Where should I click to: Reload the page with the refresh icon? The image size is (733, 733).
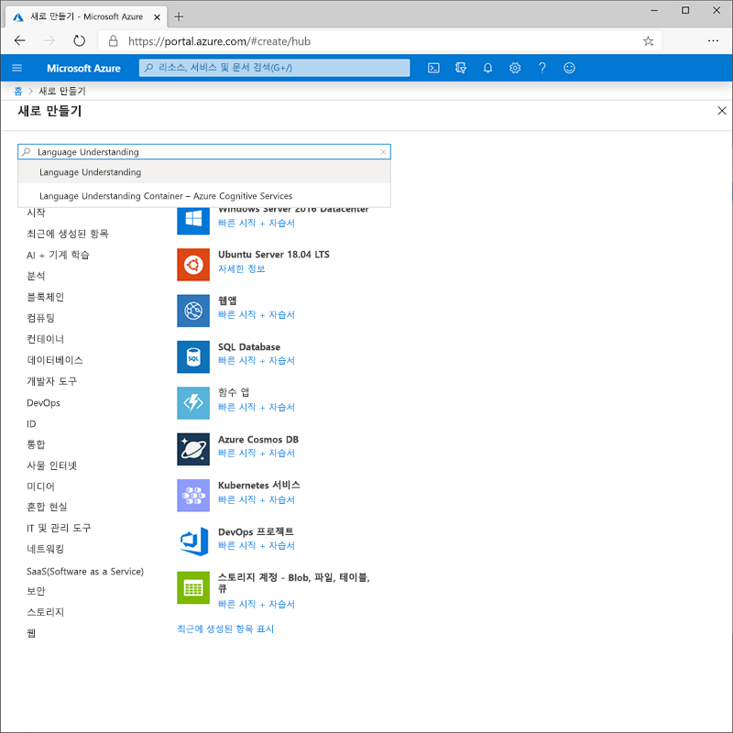pos(80,41)
